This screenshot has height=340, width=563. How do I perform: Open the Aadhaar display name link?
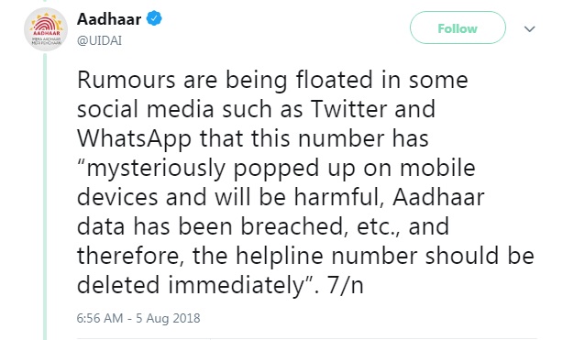(x=109, y=19)
